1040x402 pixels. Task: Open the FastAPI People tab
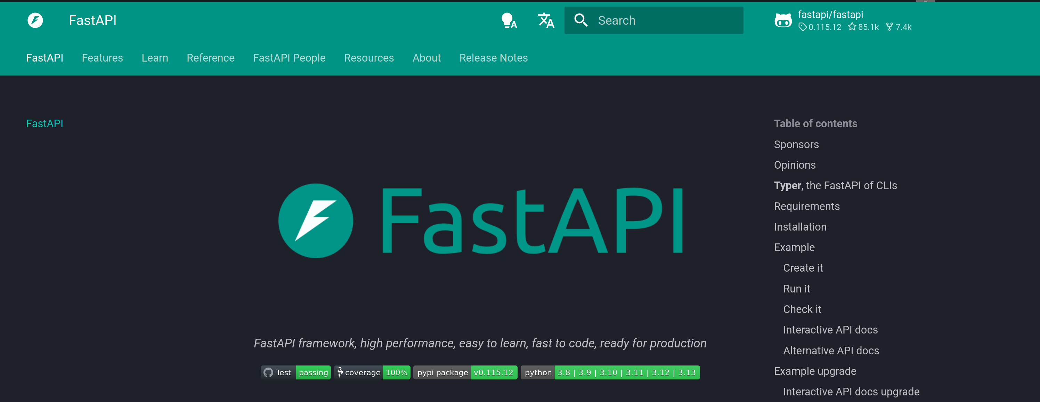point(289,58)
